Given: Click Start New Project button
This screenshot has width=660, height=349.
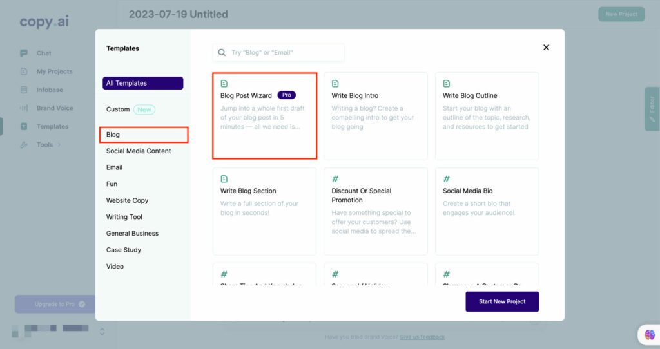Looking at the screenshot, I should click(502, 301).
